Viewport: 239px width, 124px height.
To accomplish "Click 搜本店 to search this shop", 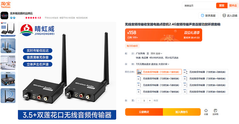I will coord(233,5).
